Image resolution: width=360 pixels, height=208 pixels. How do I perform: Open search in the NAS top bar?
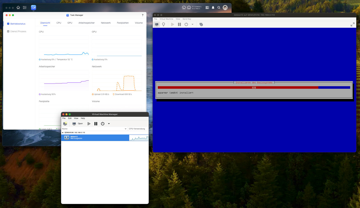point(219,8)
